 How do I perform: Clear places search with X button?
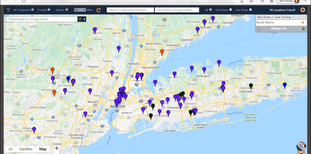pyautogui.click(x=84, y=19)
